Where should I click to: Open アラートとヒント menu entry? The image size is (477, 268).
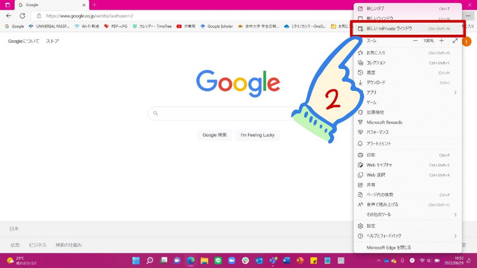[x=407, y=144]
